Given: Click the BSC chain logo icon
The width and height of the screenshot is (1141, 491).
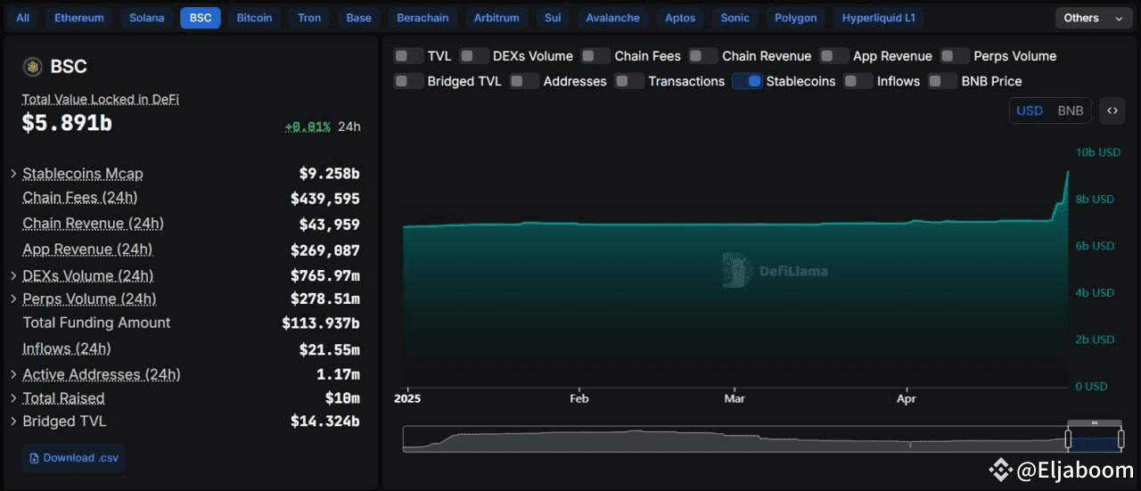Looking at the screenshot, I should click(32, 67).
